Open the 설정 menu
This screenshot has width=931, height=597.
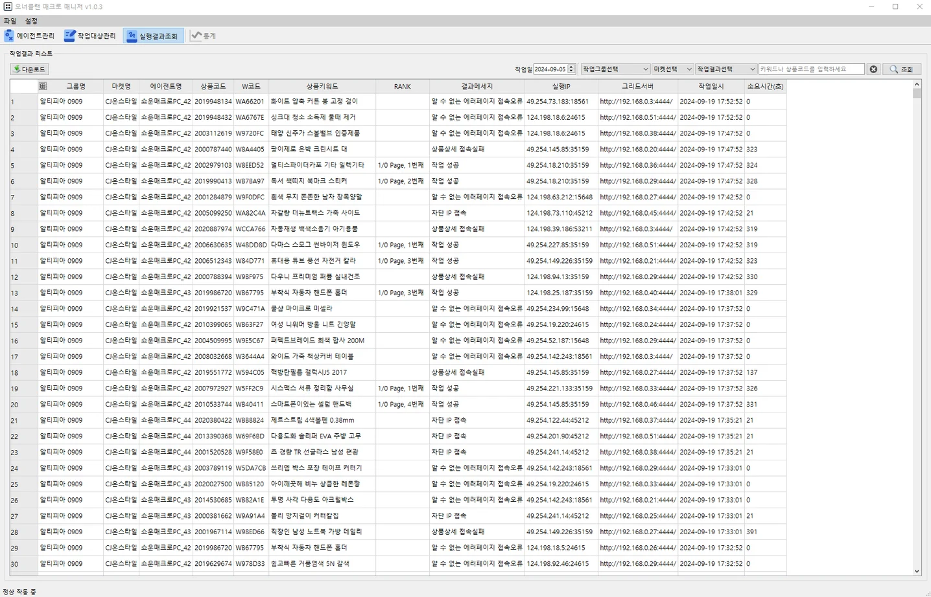pyautogui.click(x=31, y=21)
